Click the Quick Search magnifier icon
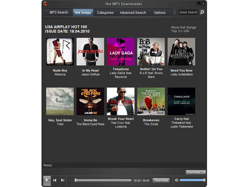 [x=202, y=12]
